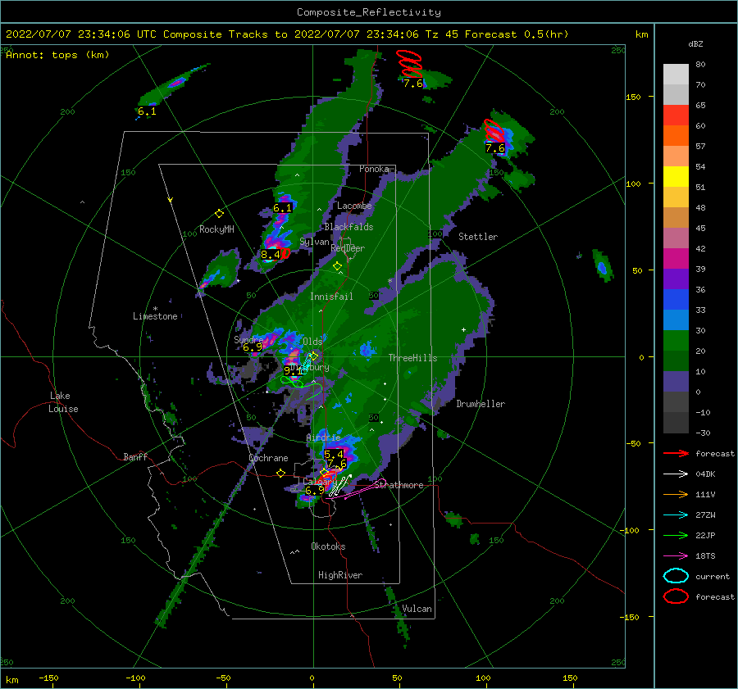
Task: Click the 'Annot: tops (km)' annotation label
Action: [57, 55]
